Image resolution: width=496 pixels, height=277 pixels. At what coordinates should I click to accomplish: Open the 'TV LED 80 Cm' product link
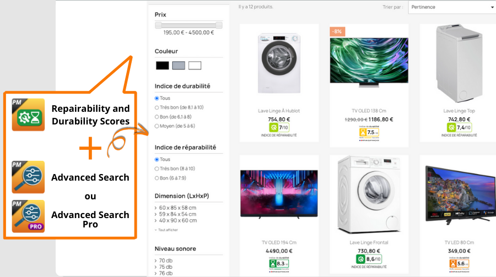pyautogui.click(x=459, y=242)
